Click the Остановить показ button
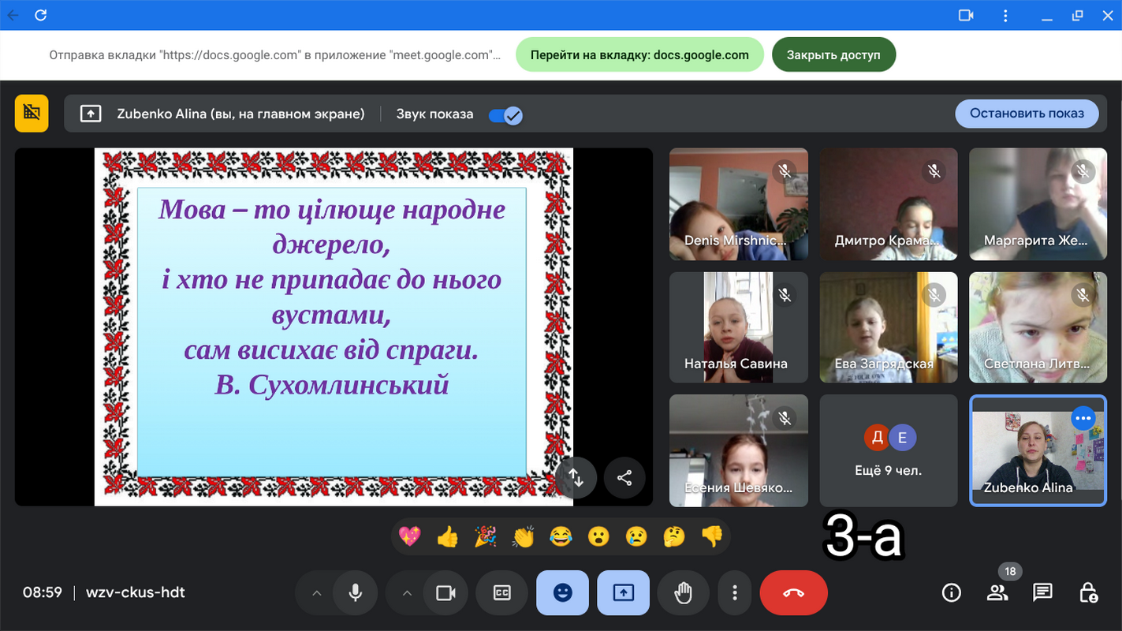Screen dimensions: 1122x631 point(1027,114)
